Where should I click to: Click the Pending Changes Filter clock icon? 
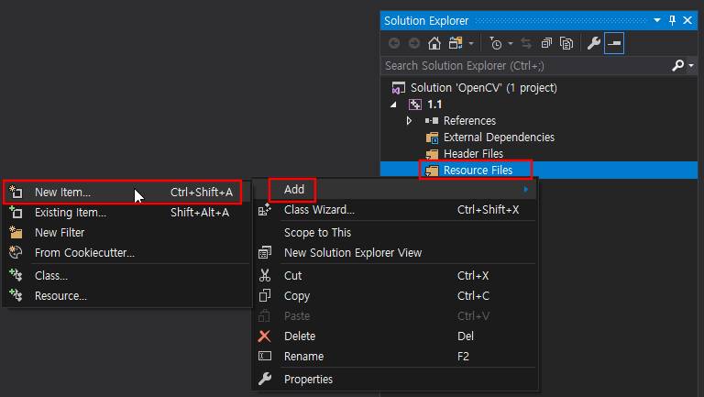pyautogui.click(x=496, y=43)
